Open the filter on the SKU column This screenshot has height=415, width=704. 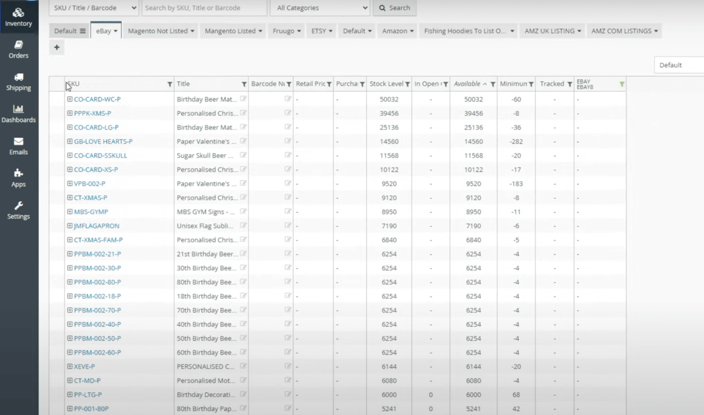pos(170,84)
